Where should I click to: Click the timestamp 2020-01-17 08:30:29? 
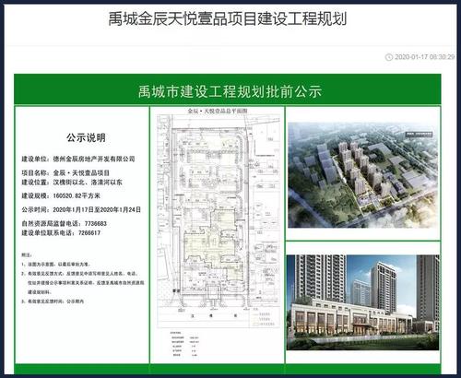point(424,57)
